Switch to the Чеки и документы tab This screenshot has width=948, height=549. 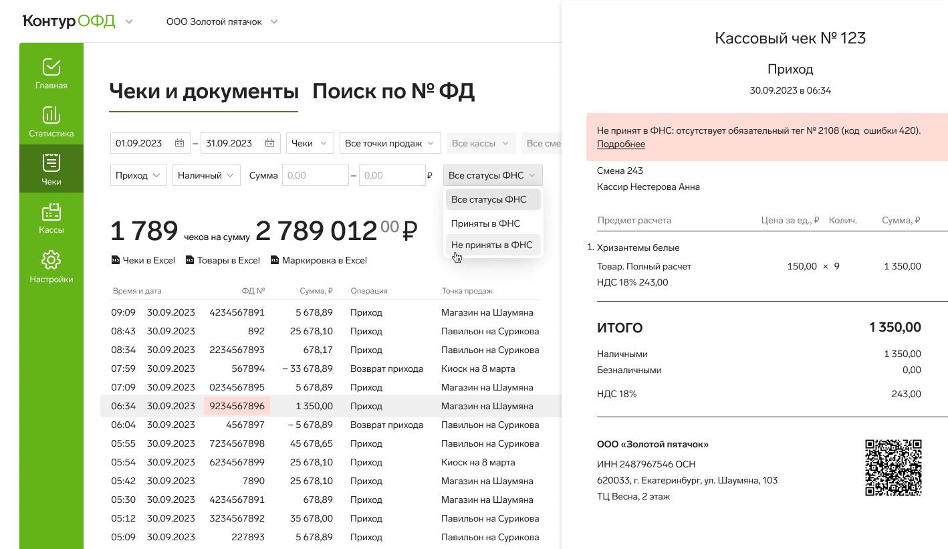(x=204, y=91)
